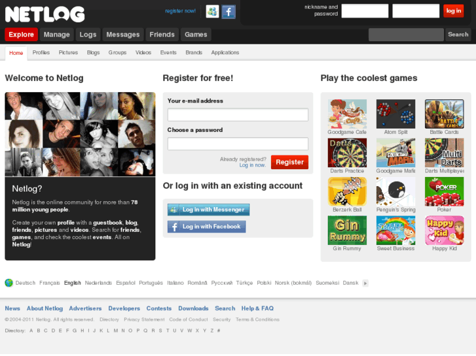This screenshot has width=476, height=356.
Task: Go to the Brands sub-tab
Action: 194,52
